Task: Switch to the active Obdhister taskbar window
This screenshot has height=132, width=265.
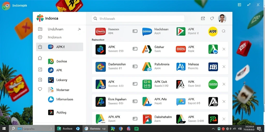Action: [95, 129]
